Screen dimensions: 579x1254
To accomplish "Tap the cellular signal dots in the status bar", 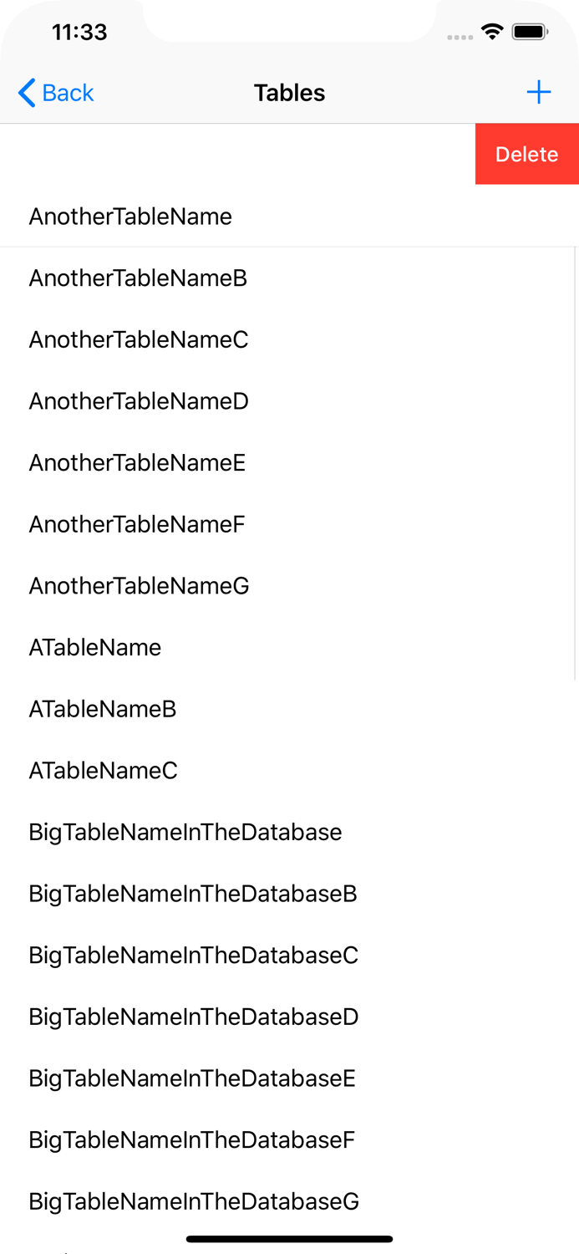I will pos(460,34).
